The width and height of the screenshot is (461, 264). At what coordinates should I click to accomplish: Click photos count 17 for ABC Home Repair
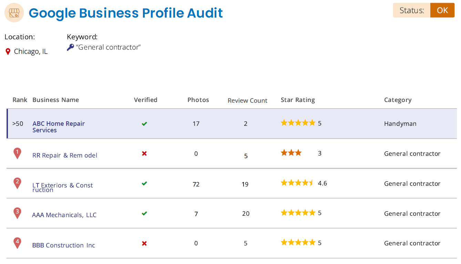point(196,124)
